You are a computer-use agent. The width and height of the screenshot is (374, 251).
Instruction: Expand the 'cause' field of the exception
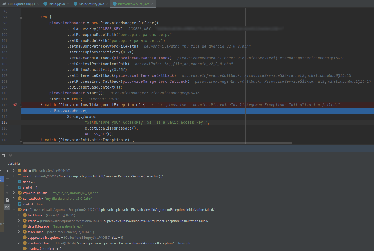19,221
